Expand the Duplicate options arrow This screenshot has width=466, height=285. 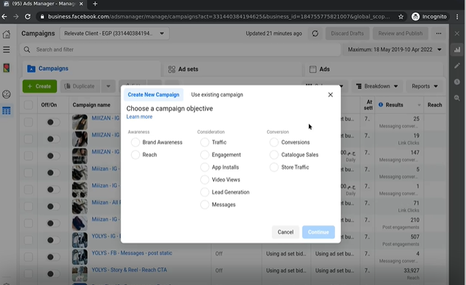[x=108, y=86]
